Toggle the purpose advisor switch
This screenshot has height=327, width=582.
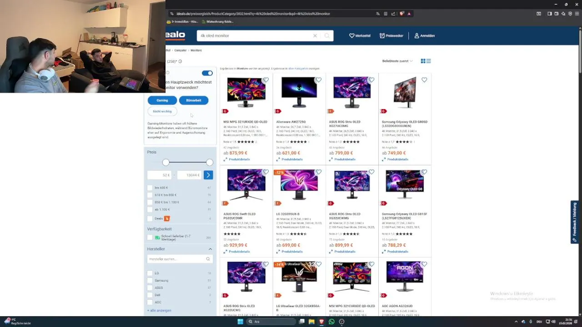coord(207,73)
